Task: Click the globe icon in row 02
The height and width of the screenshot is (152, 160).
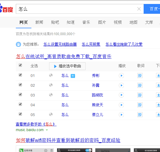Action: 51,85
